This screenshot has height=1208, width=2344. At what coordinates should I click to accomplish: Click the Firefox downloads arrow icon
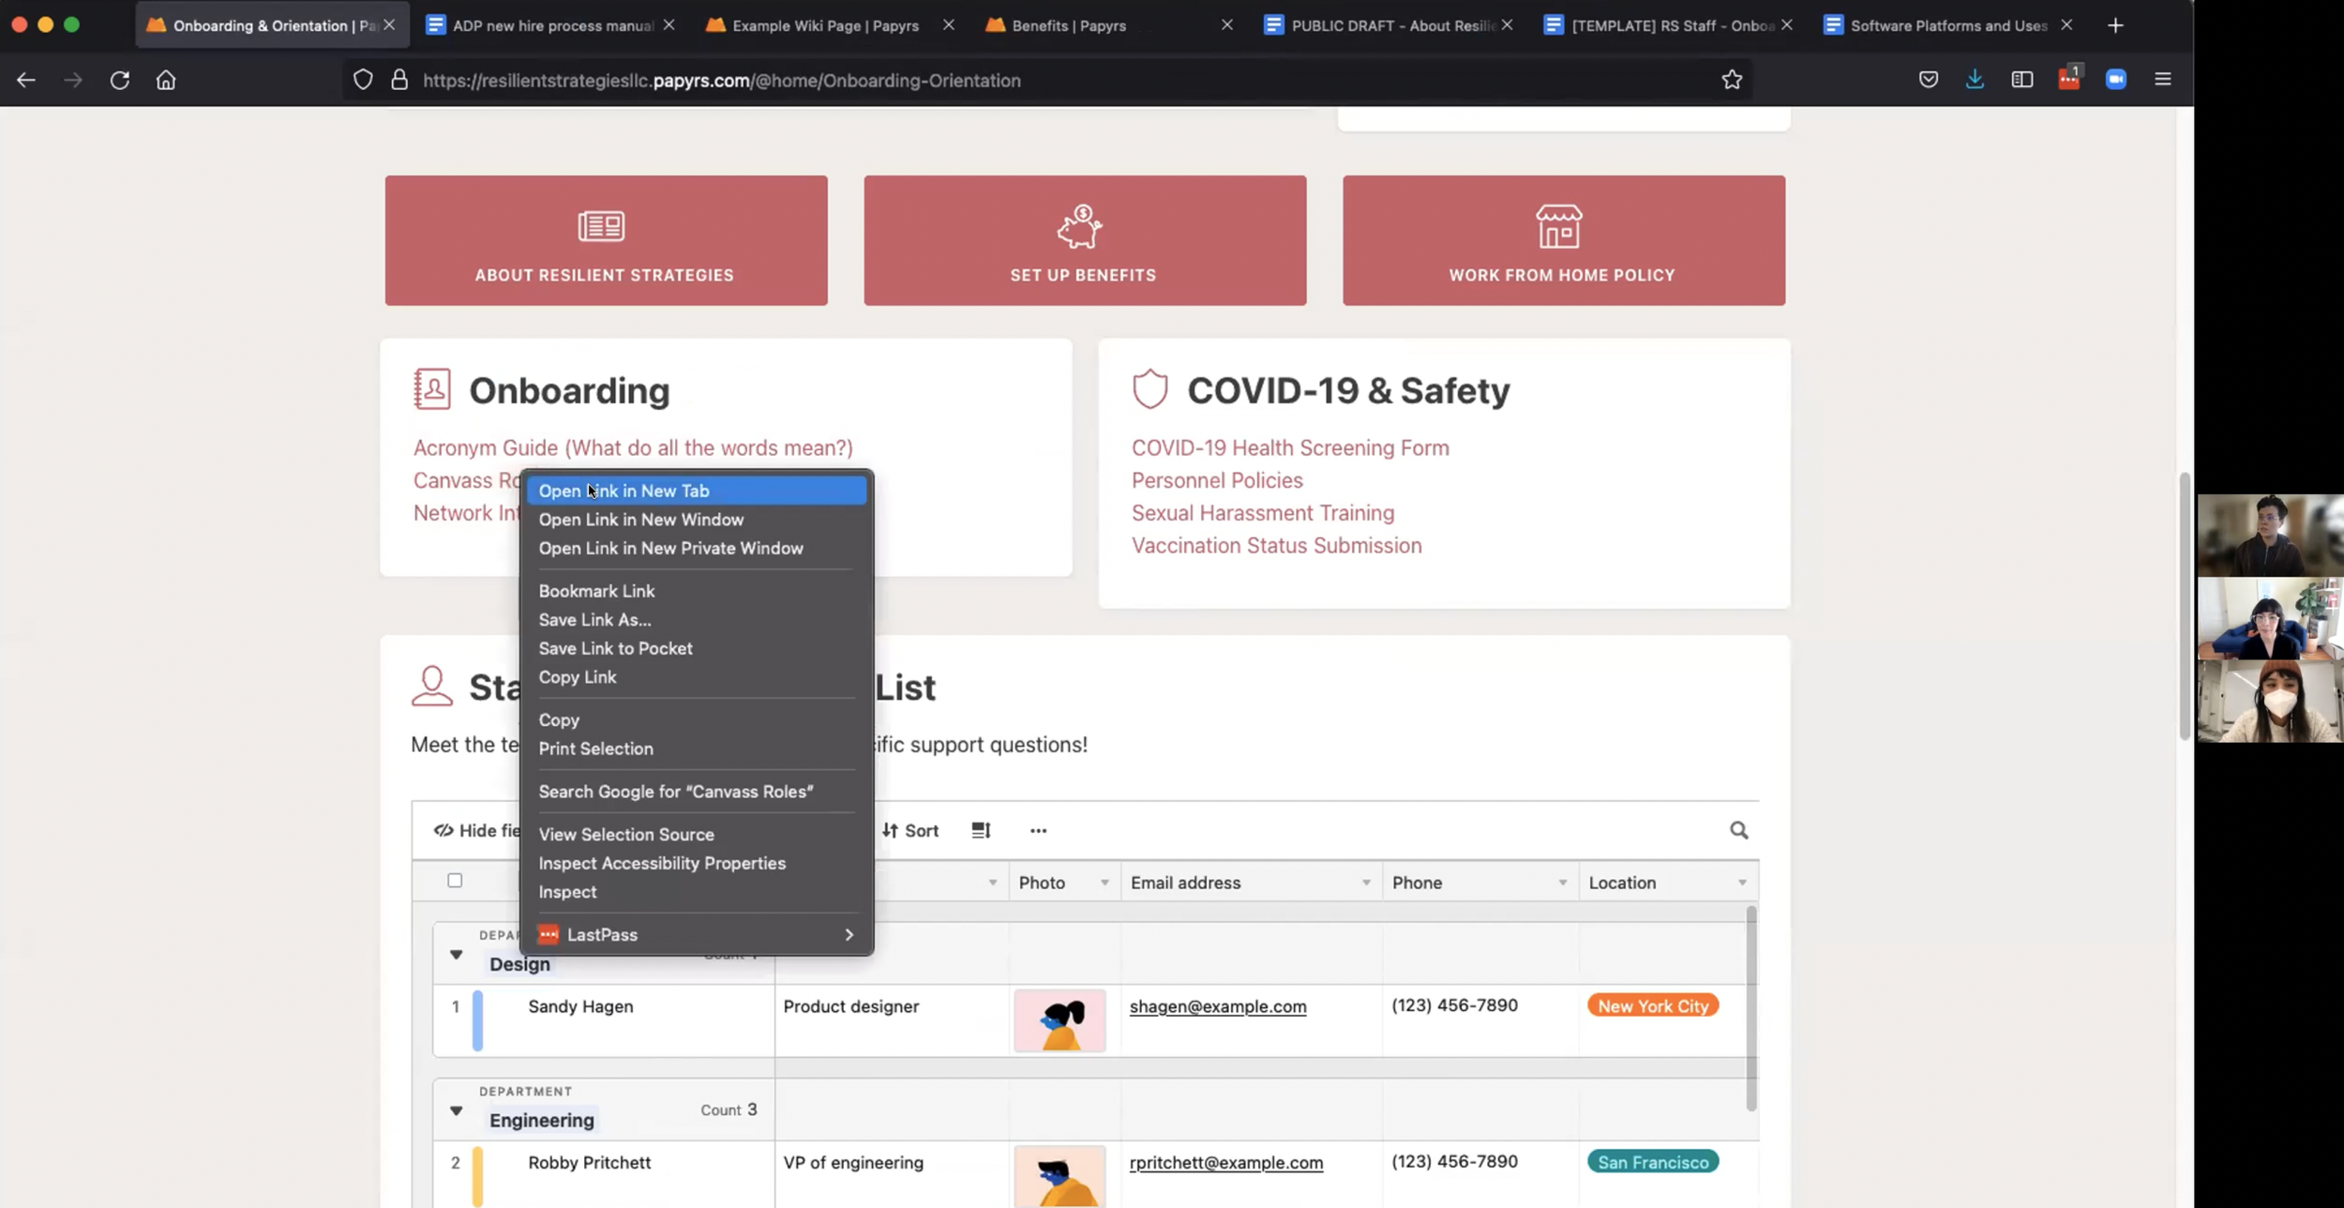pos(1975,80)
